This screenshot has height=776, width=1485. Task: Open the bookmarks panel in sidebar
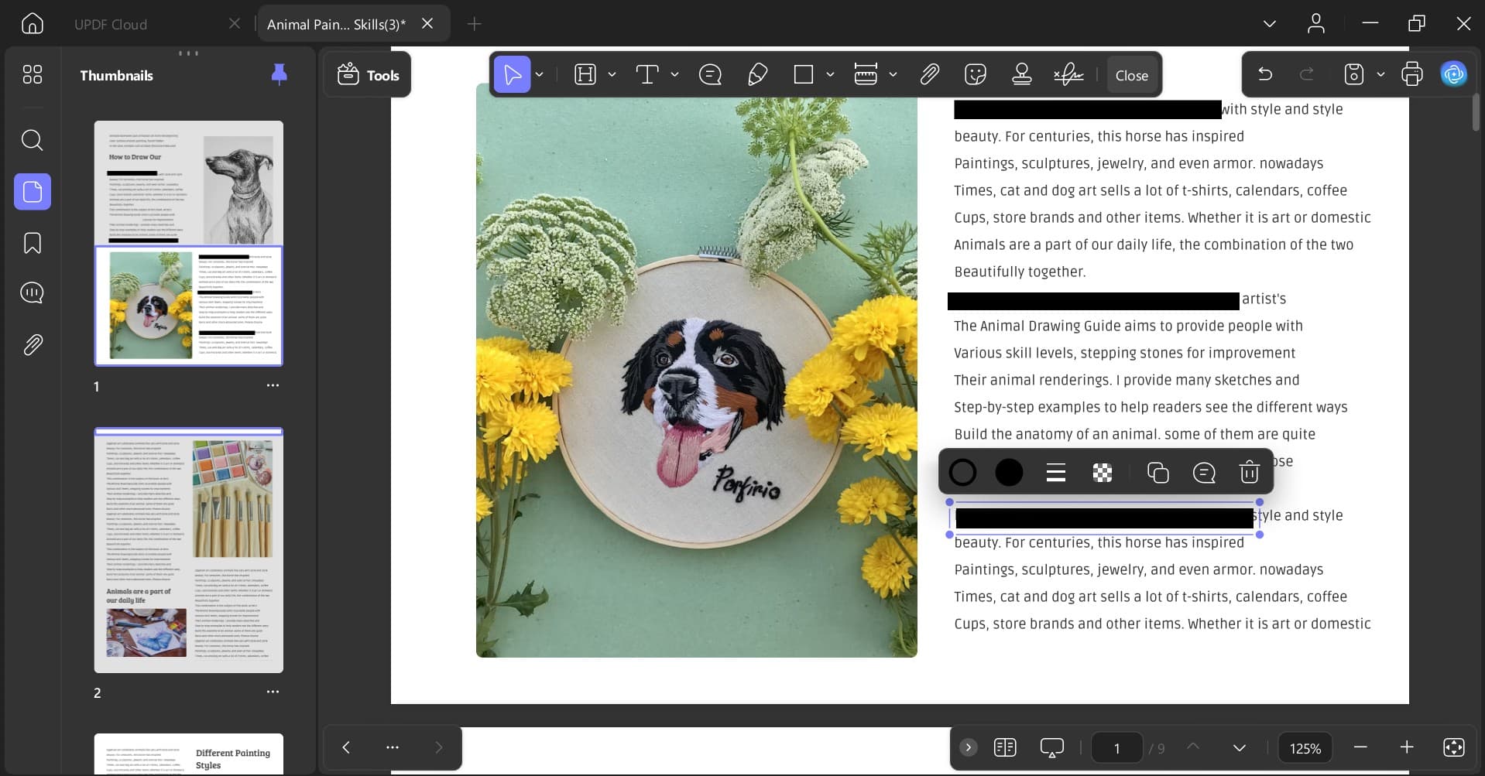(33, 244)
